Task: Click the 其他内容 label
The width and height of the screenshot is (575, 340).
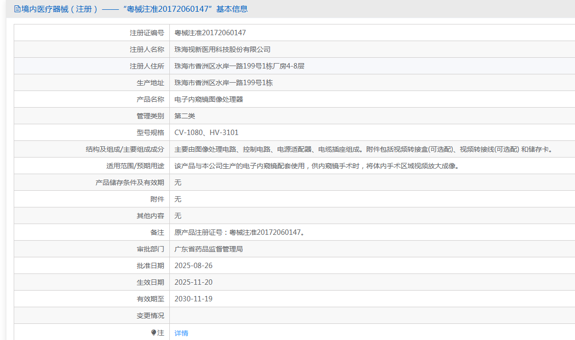Action: [x=150, y=216]
